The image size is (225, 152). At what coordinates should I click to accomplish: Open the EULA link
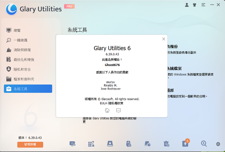pyautogui.click(x=104, y=103)
